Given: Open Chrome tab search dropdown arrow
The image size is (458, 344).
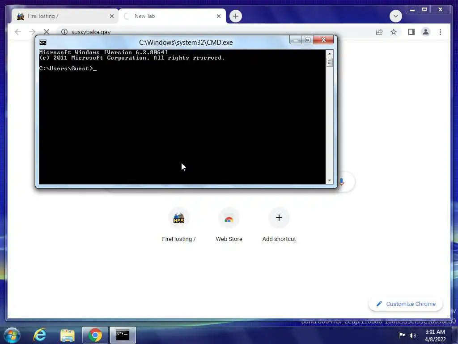Looking at the screenshot, I should pyautogui.click(x=395, y=16).
